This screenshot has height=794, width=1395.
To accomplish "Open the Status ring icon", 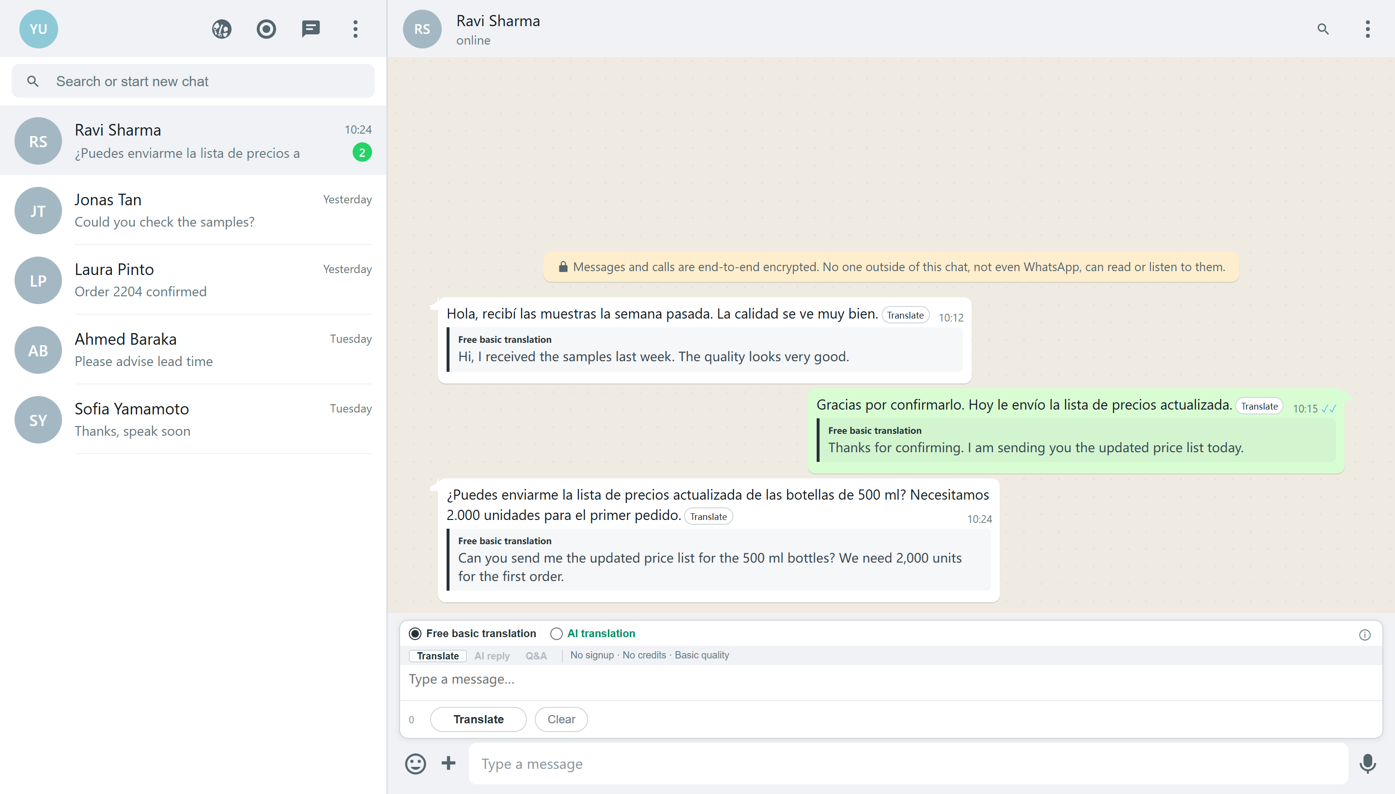I will 266,29.
